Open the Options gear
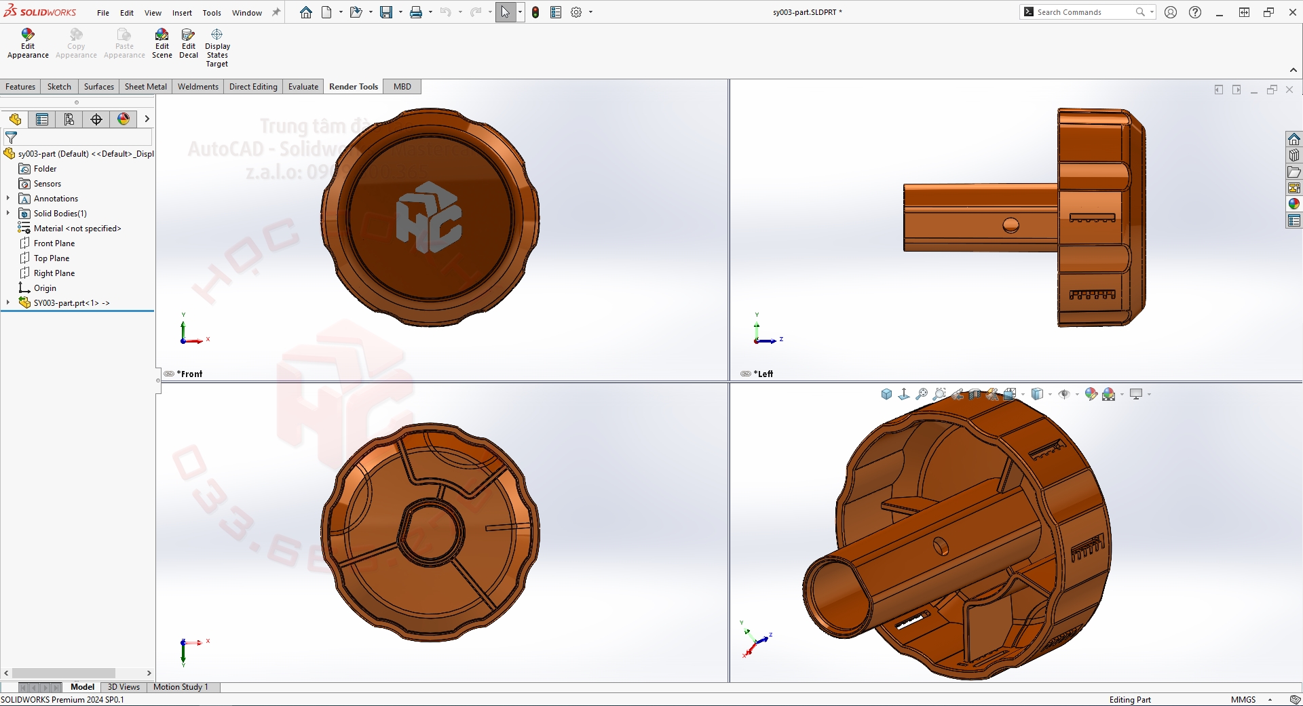This screenshot has width=1303, height=706. coord(576,12)
